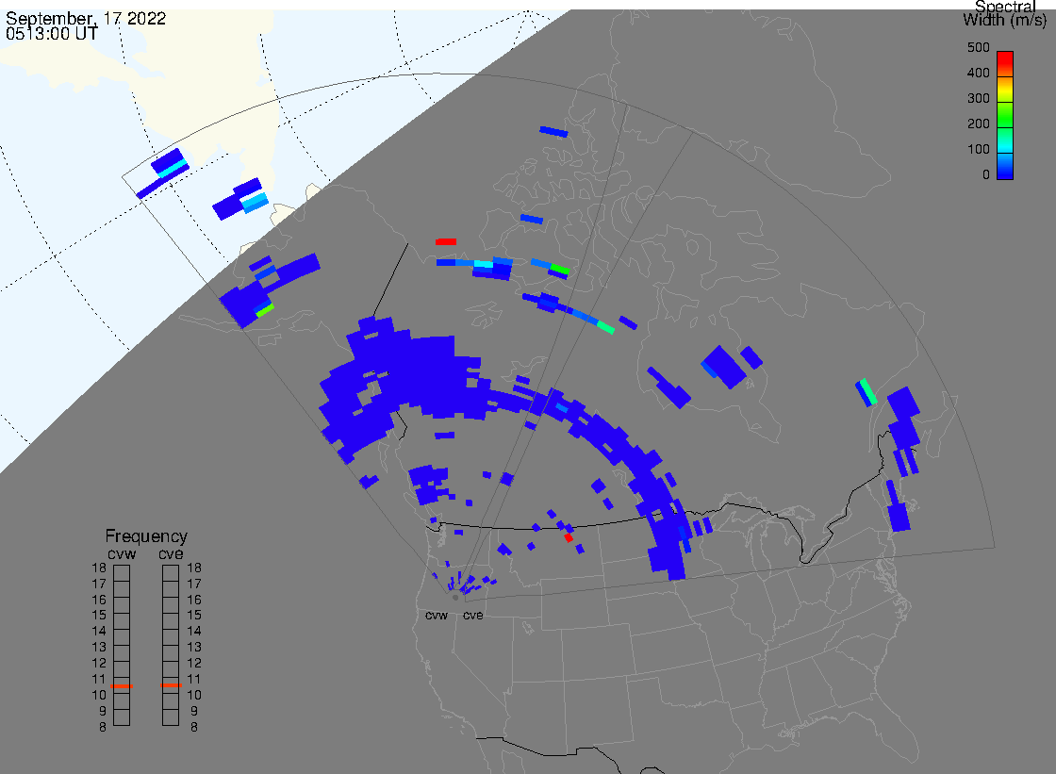
Task: Click the red data cell in northern Canada
Action: click(x=446, y=242)
